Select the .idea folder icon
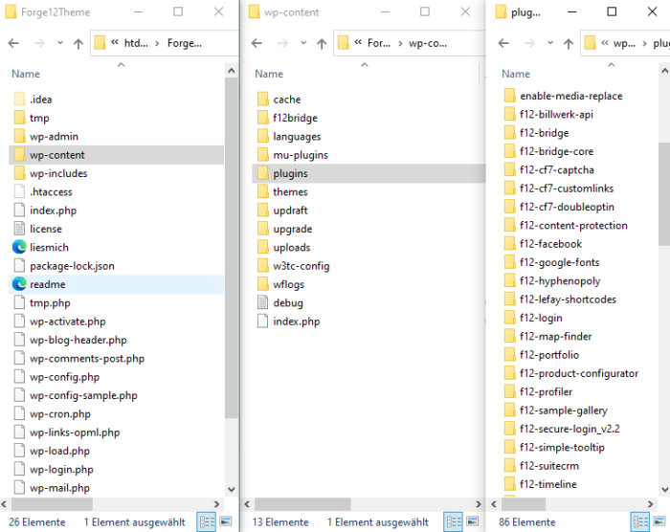 (19, 100)
